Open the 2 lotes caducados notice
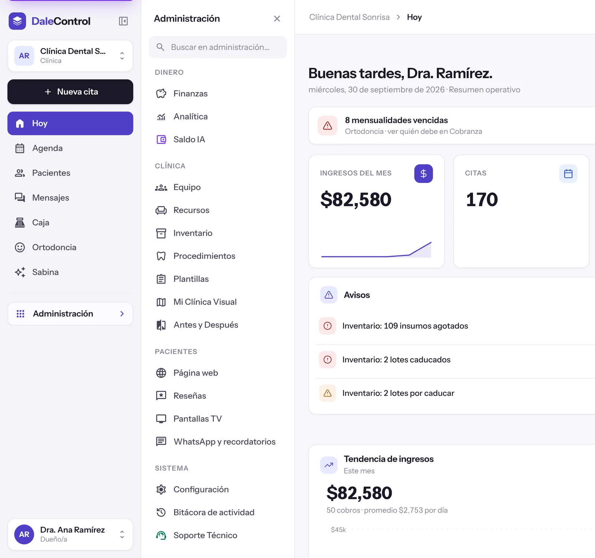595x558 pixels. point(455,360)
